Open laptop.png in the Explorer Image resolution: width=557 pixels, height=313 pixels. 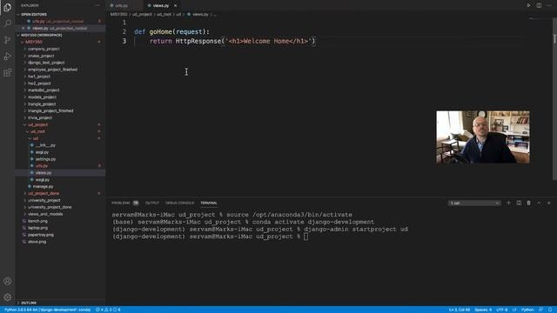click(x=37, y=228)
